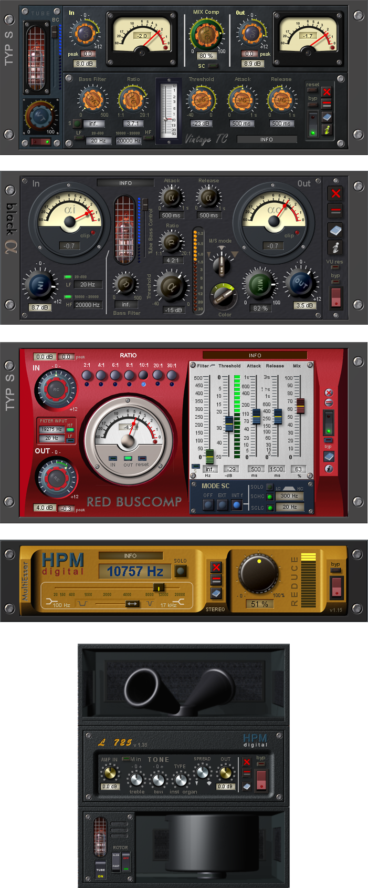Screen dimensions: 368x888
Task: Click the 20000 Hz value field in Vintage TC
Action: click(129, 140)
